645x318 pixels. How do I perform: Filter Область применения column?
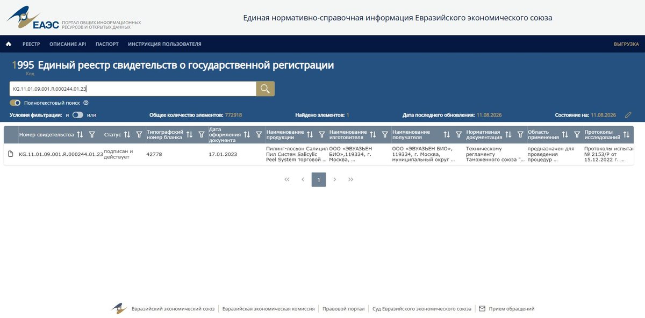(577, 135)
